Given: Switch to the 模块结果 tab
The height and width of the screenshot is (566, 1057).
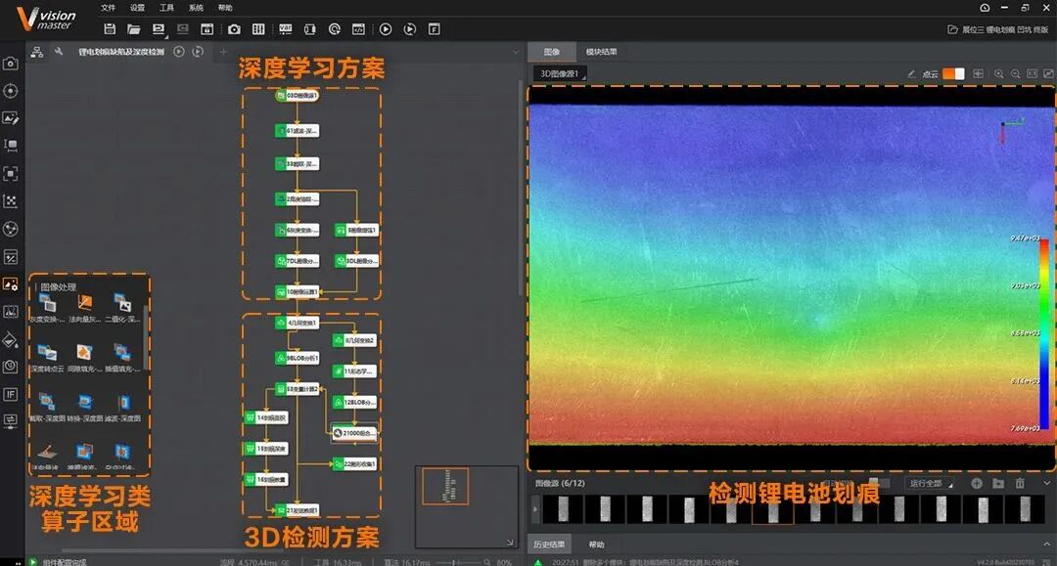Looking at the screenshot, I should 601,52.
